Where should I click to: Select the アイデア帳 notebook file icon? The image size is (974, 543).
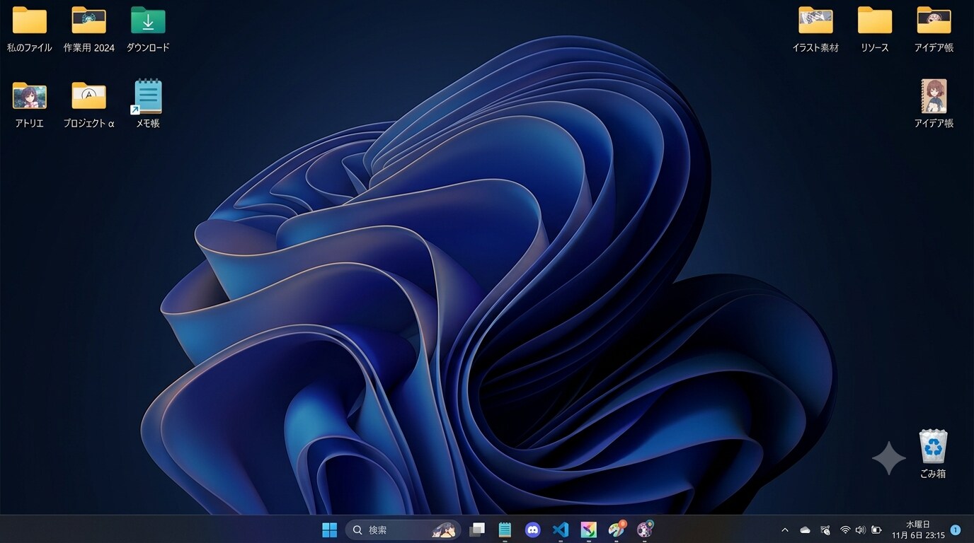pyautogui.click(x=934, y=96)
